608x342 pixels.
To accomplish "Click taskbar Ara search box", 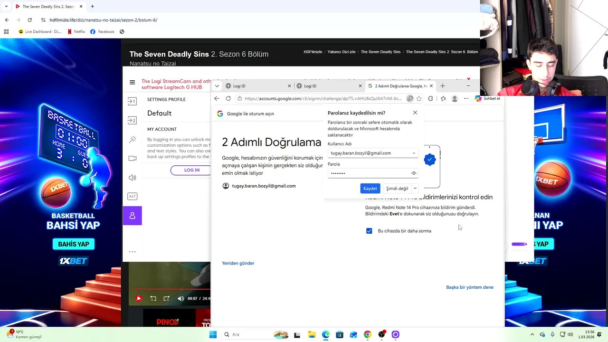I will [256, 335].
